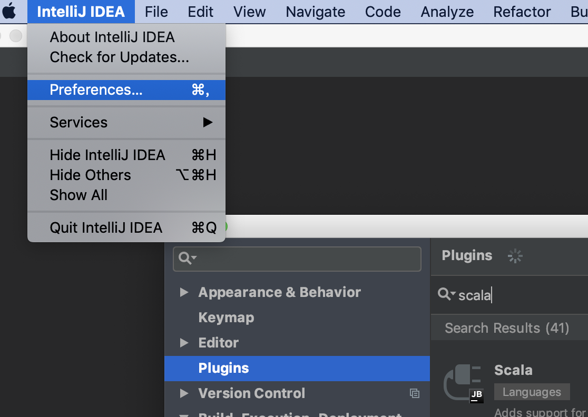Select Preferences from the menu

pyautogui.click(x=96, y=90)
